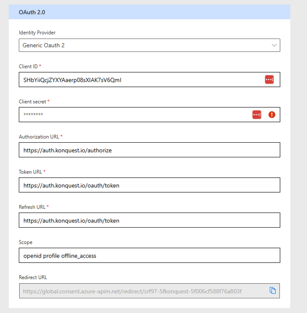Screen dimensions: 307x313
Task: Open the Identity Provider dropdown chevron
Action: 274,45
